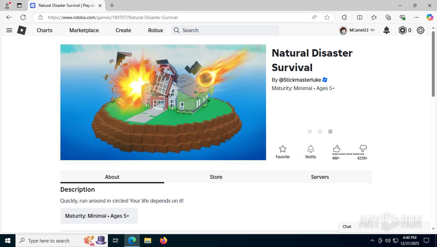Image resolution: width=437 pixels, height=247 pixels.
Task: Click the Windows taskbar search box
Action: pyautogui.click(x=62, y=241)
